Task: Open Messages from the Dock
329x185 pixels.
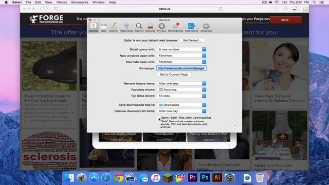Action: coord(143,178)
